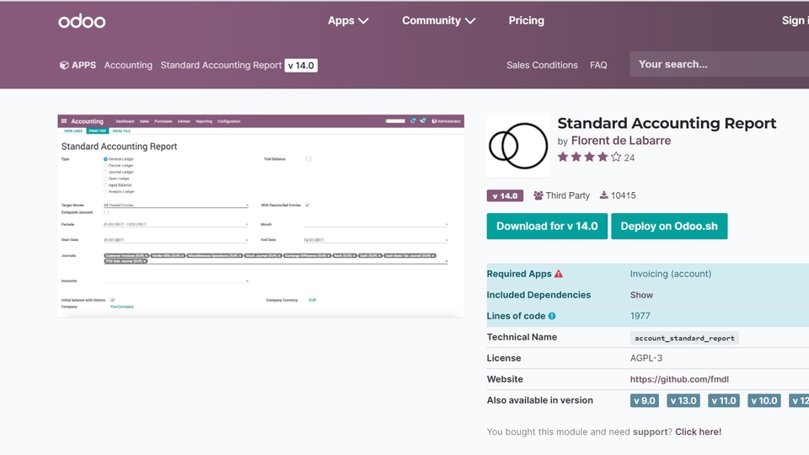Open the Accounting breadcrumb link
Screen dimensions: 809x455
click(x=128, y=65)
